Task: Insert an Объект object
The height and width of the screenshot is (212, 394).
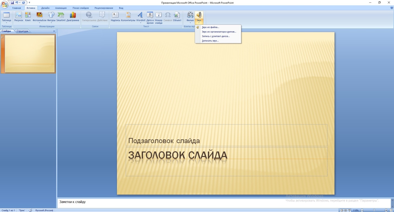Action: [x=177, y=16]
